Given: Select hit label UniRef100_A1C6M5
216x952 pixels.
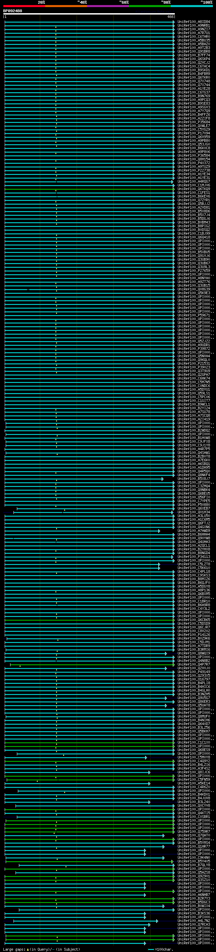Looking at the screenshot, I should point(194,520).
